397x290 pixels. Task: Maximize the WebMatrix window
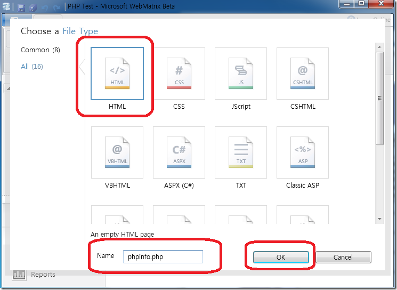(361, 4)
